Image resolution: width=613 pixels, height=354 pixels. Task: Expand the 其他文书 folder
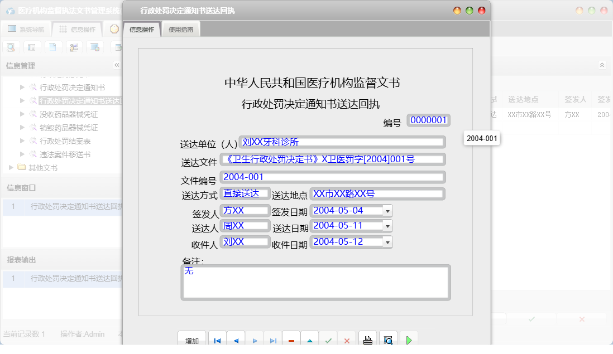(x=9, y=167)
